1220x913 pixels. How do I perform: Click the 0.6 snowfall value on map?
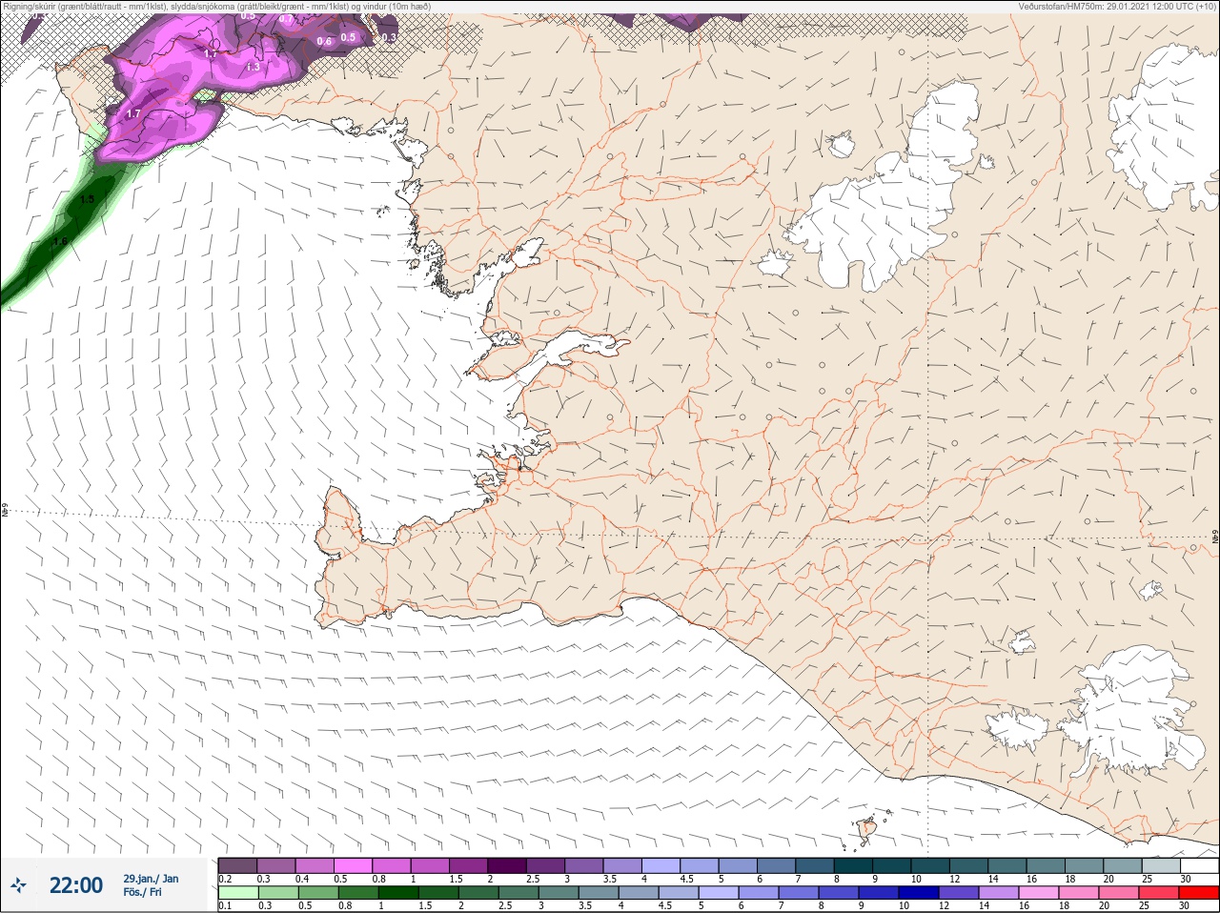(x=324, y=41)
